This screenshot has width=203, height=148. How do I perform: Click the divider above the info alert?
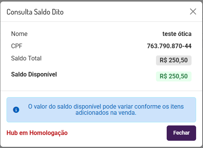[101, 91]
